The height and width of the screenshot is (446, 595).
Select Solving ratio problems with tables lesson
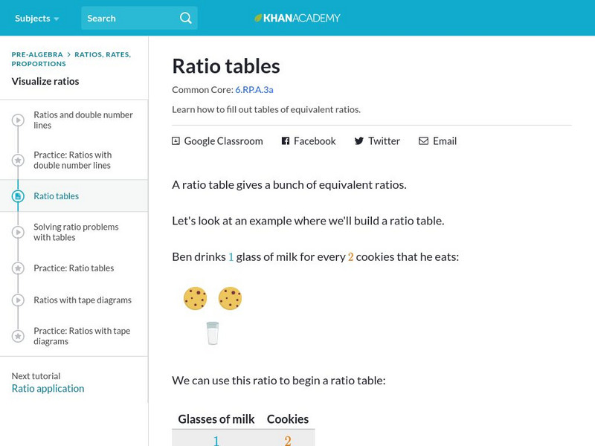(x=76, y=232)
